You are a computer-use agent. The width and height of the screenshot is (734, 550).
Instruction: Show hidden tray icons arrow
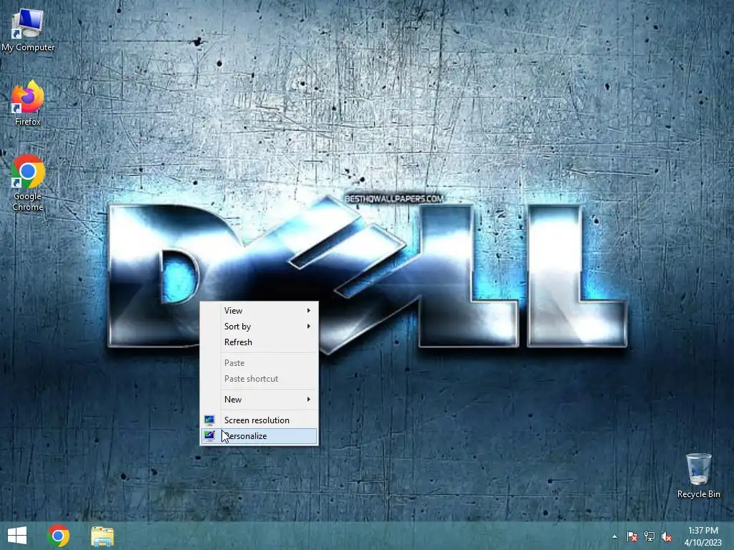click(x=614, y=536)
